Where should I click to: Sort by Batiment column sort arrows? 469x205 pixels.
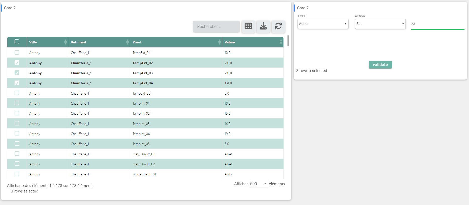pyautogui.click(x=127, y=42)
